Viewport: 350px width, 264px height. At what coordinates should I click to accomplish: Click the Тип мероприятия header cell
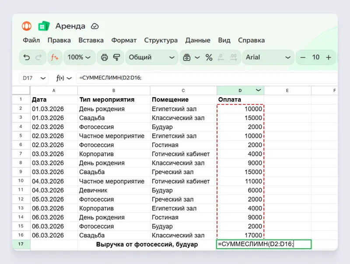coord(114,99)
